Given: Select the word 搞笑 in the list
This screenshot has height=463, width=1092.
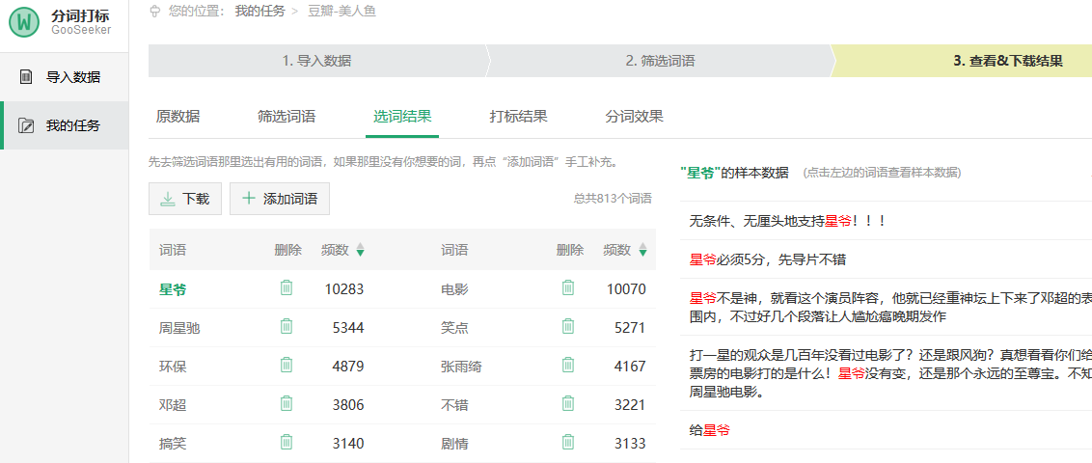Looking at the screenshot, I should pyautogui.click(x=173, y=444).
